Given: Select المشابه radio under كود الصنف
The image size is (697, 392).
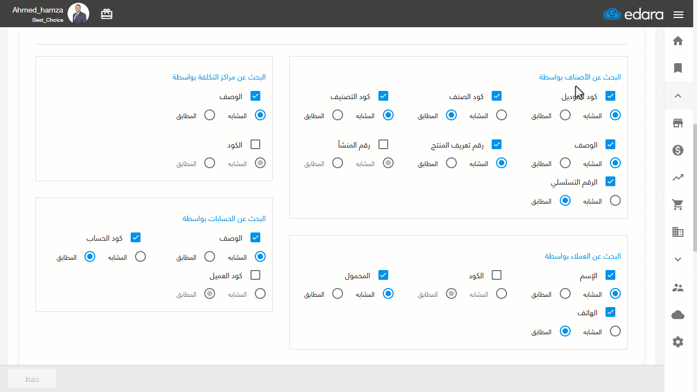Looking at the screenshot, I should click(502, 115).
